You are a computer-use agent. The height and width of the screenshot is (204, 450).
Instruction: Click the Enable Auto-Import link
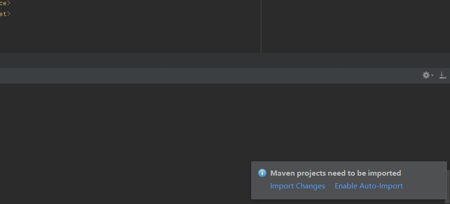pos(369,186)
